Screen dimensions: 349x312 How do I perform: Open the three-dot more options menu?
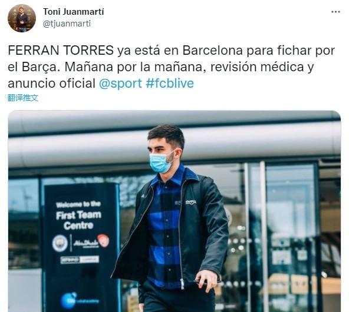(335, 12)
